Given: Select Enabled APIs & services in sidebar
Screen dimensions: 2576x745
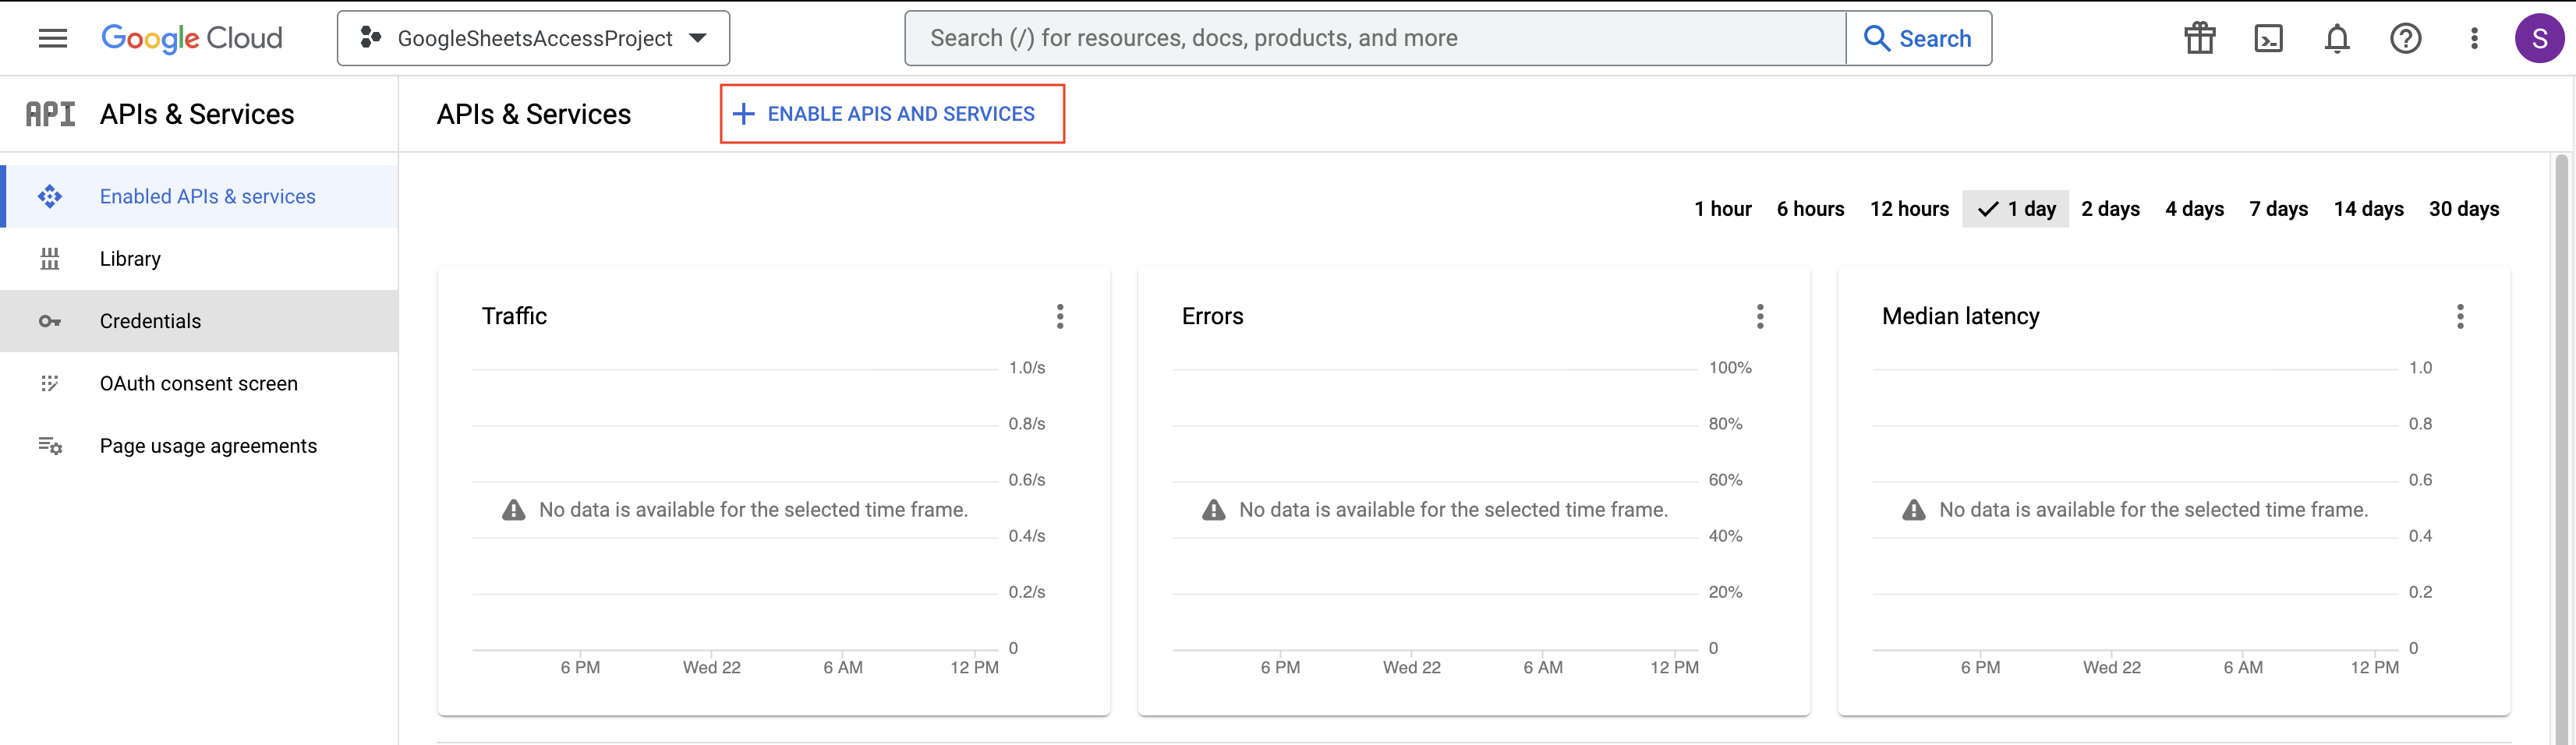Looking at the screenshot, I should pos(199,196).
